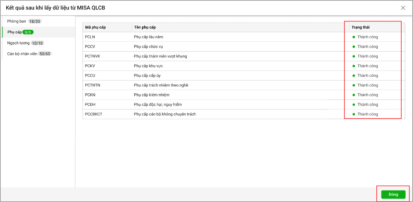Close the dialog with the X icon

(x=403, y=8)
